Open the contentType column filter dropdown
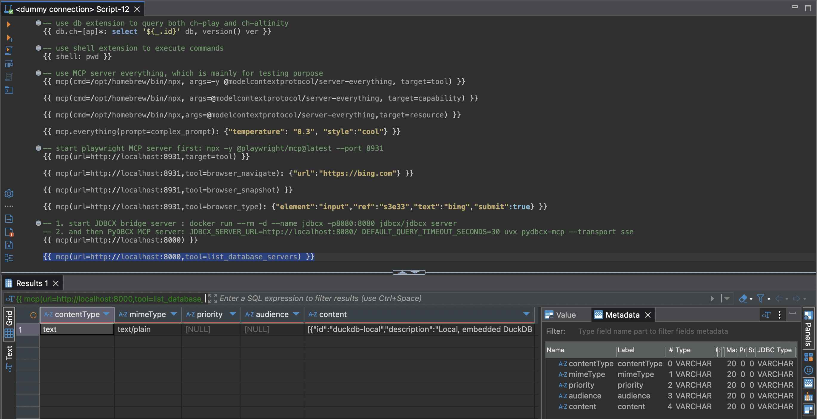 (106, 314)
